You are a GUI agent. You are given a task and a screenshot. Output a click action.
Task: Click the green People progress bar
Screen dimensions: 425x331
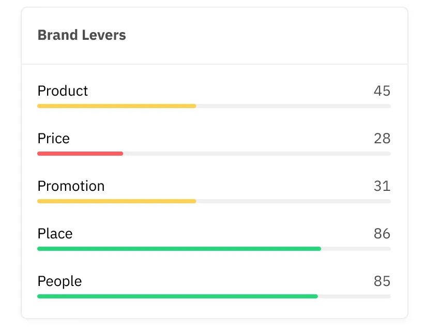click(177, 296)
